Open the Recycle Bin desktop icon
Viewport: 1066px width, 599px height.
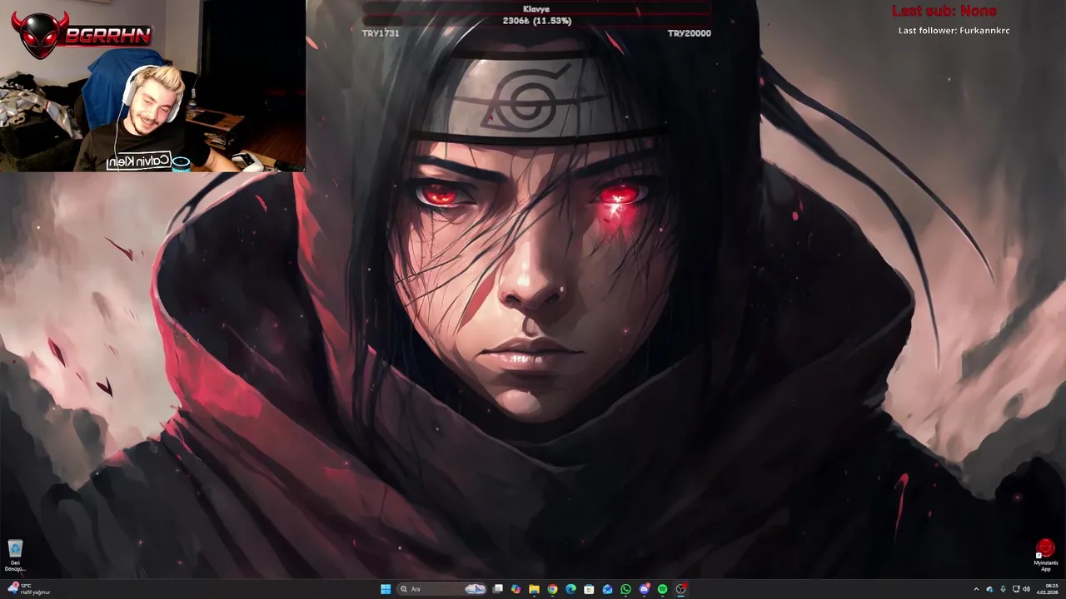pos(15,555)
